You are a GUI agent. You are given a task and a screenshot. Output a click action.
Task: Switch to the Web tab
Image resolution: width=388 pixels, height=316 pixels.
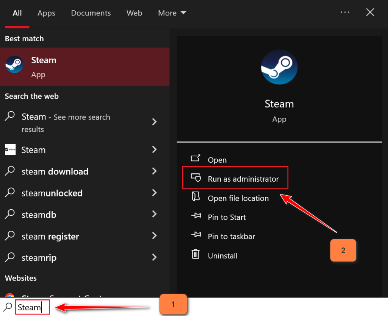135,13
